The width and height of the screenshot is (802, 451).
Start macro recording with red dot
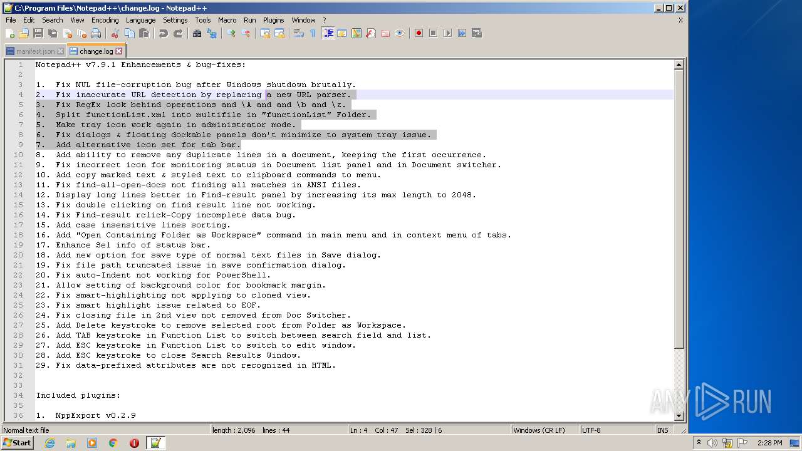(x=419, y=33)
